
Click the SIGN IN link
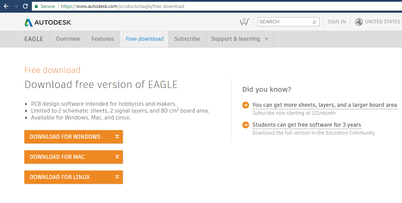337,22
